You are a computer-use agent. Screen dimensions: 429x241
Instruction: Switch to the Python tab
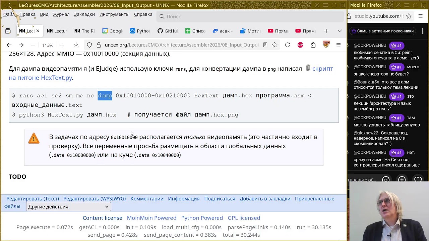coord(140,31)
